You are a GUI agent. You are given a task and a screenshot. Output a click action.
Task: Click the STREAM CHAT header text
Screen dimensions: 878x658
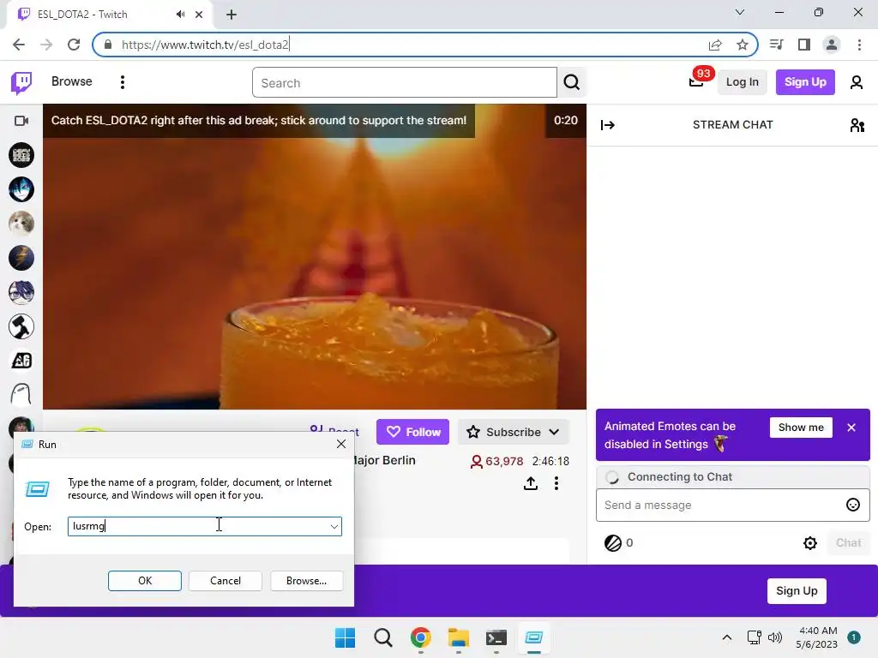click(x=732, y=125)
